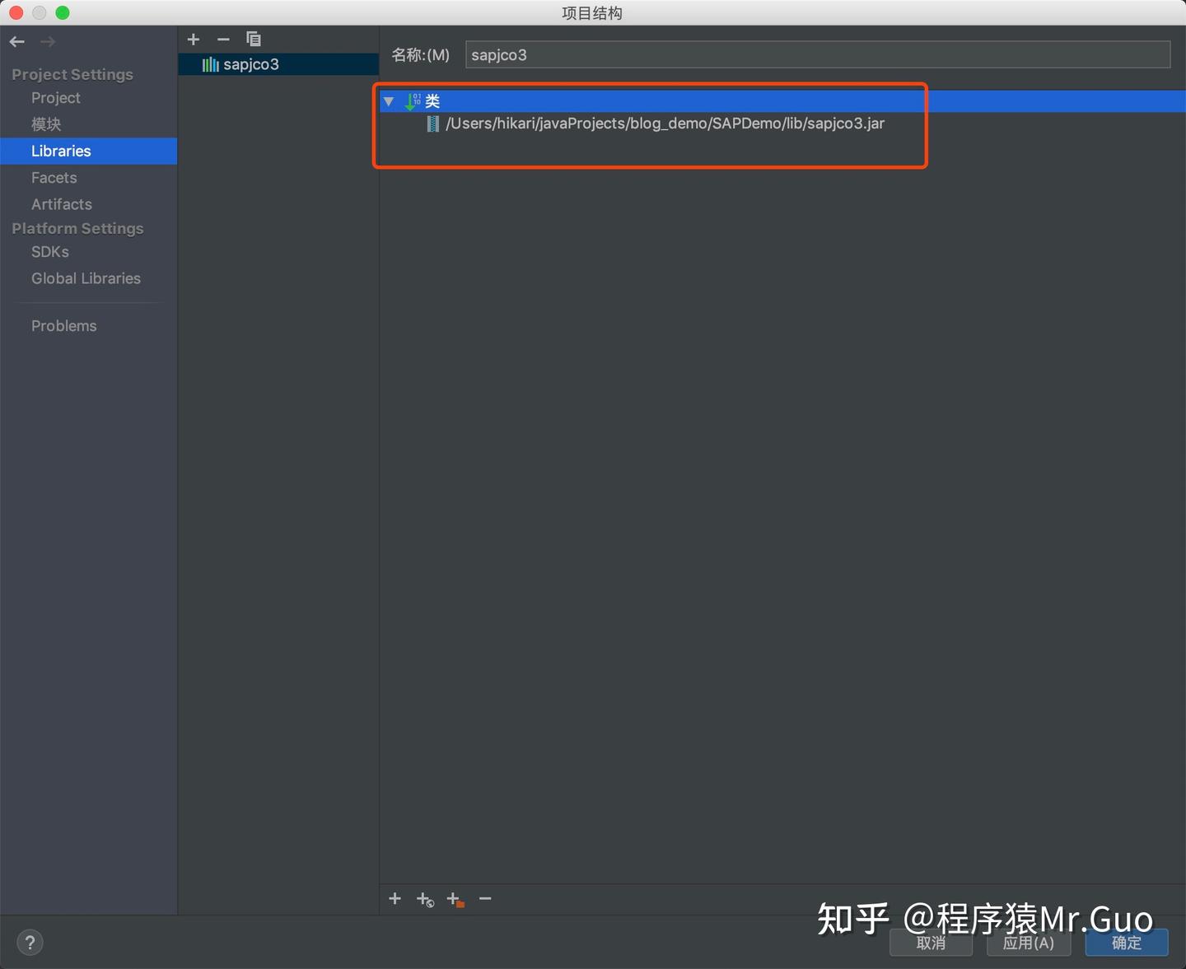Click the minus icon to remove the sapjco3 library
This screenshot has height=969, width=1186.
pos(222,39)
